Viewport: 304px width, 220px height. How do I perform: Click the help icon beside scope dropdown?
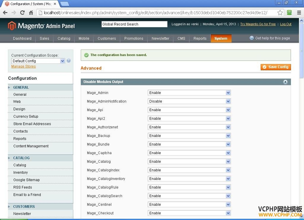click(69, 60)
